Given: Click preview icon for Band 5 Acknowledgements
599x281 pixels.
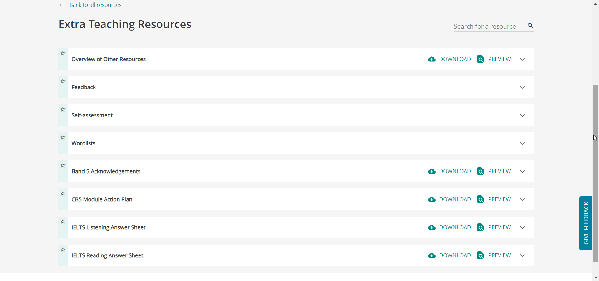Looking at the screenshot, I should [480, 171].
